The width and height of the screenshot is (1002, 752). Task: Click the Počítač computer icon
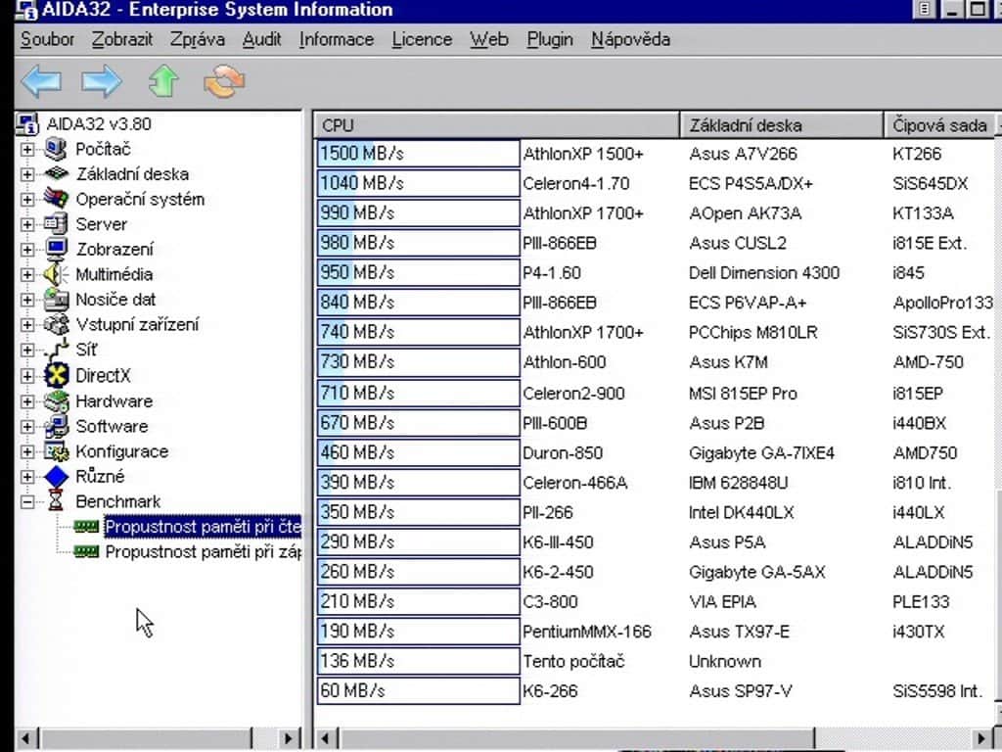(x=56, y=149)
